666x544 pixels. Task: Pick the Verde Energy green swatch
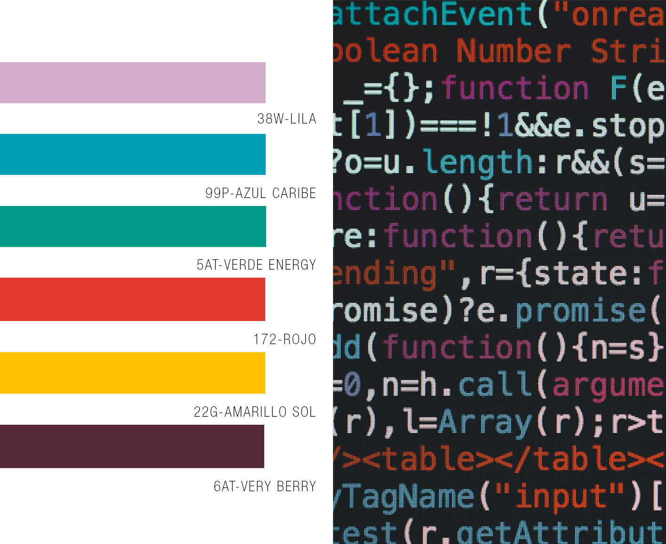tap(132, 226)
